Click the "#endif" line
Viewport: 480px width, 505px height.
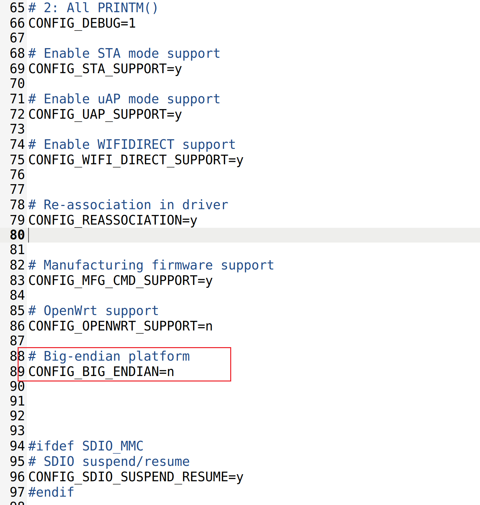pos(51,492)
